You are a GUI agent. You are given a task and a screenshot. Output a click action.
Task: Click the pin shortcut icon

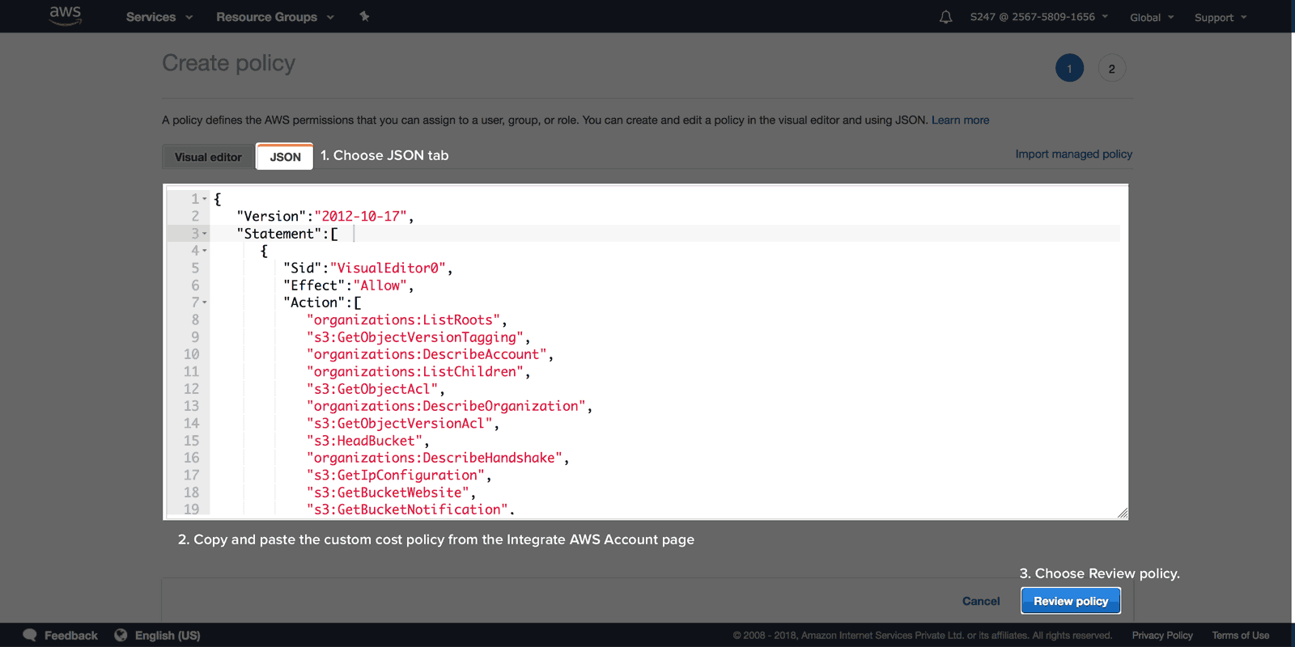[364, 16]
